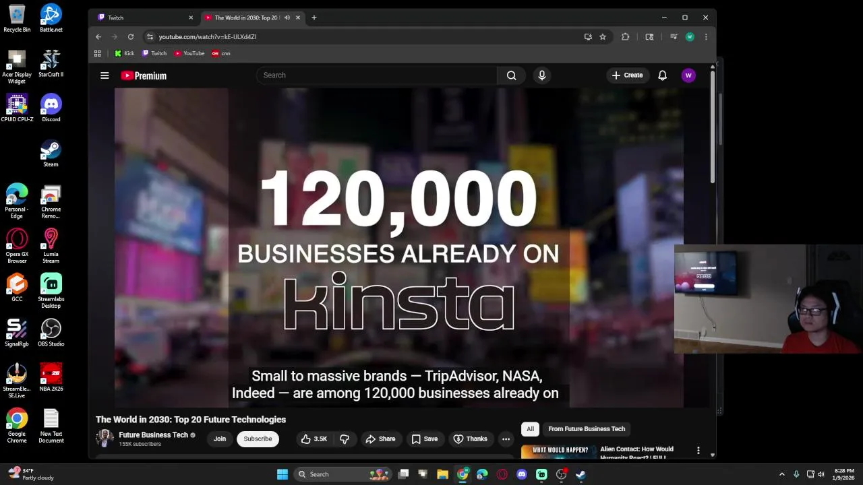
Task: Click the Chrome address bar URL
Action: pos(207,37)
